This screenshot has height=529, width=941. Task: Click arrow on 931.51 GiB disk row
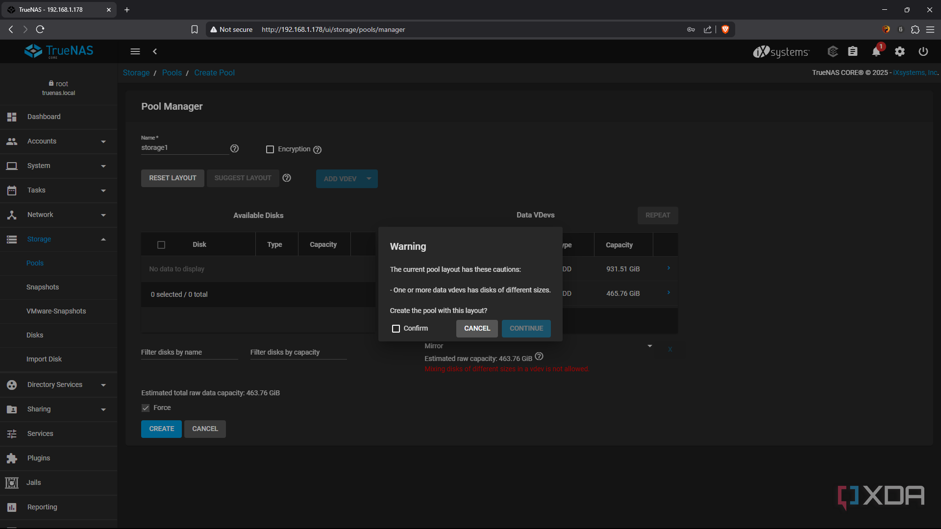click(669, 268)
